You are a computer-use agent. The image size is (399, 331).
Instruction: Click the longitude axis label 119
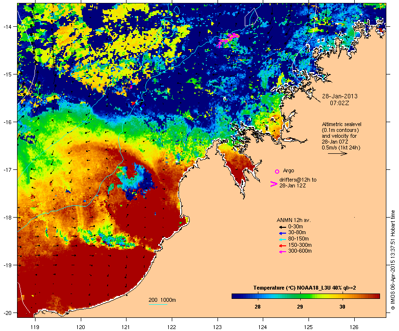[x=35, y=327]
